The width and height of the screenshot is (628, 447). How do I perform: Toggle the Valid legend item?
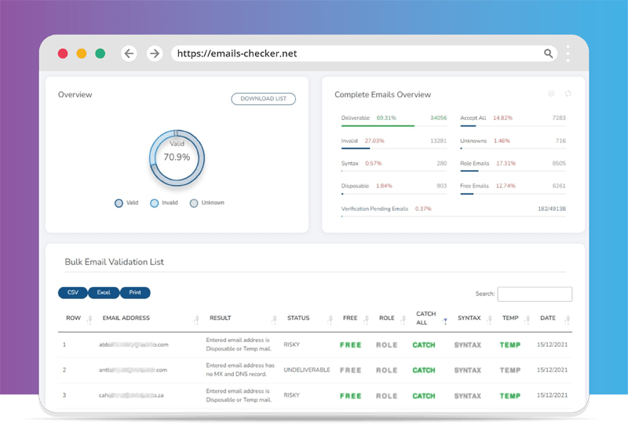point(126,203)
